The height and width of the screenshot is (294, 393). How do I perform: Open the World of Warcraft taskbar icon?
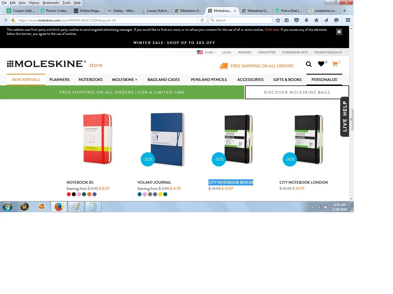point(25,207)
